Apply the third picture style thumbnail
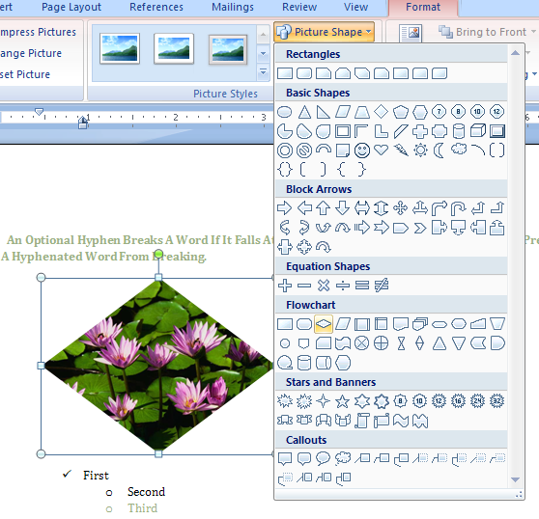539x519 pixels. click(x=228, y=49)
